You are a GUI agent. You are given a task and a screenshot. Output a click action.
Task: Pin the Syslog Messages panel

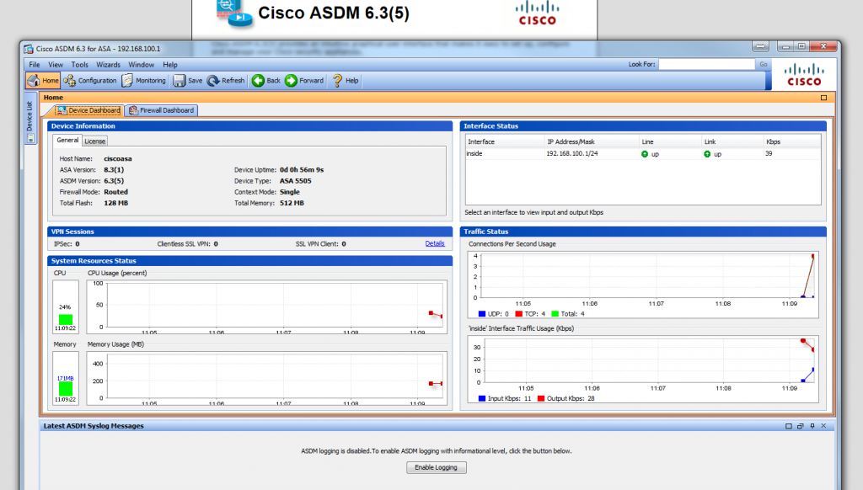(x=812, y=426)
